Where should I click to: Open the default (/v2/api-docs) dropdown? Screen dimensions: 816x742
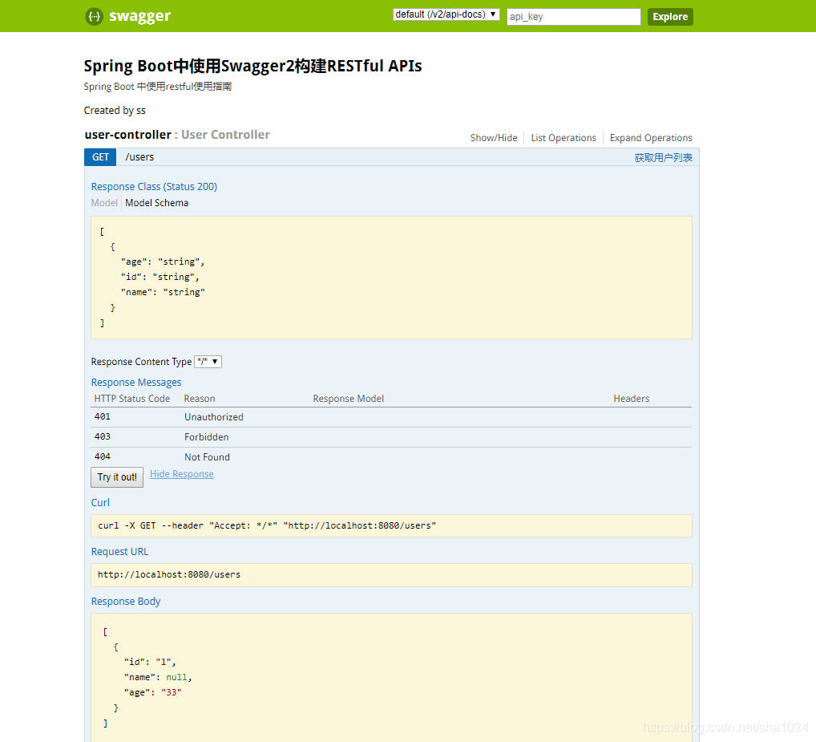point(446,14)
